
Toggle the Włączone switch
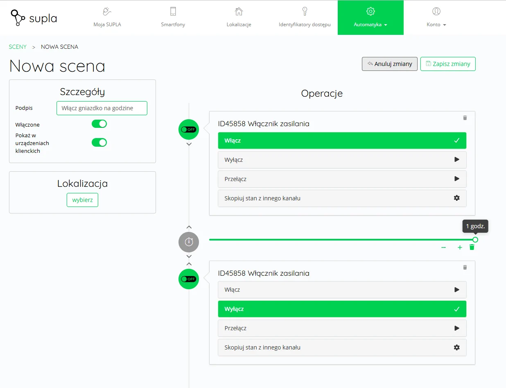(99, 124)
